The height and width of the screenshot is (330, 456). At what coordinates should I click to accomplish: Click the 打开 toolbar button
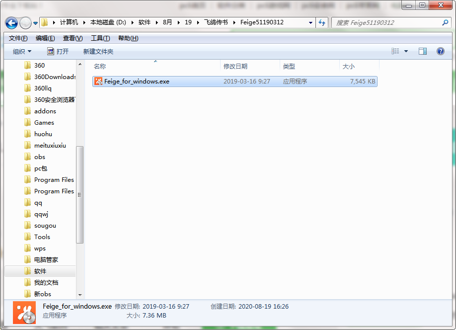point(58,52)
